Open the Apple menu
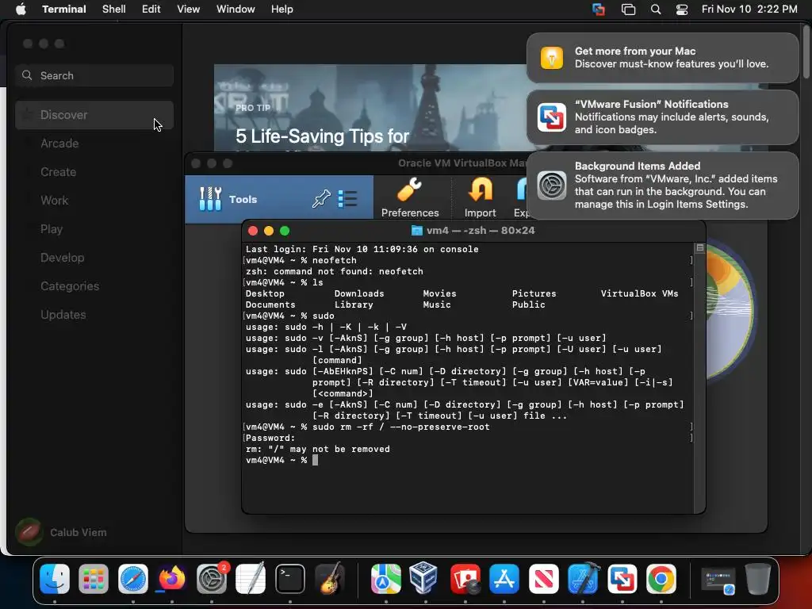 [x=21, y=10]
